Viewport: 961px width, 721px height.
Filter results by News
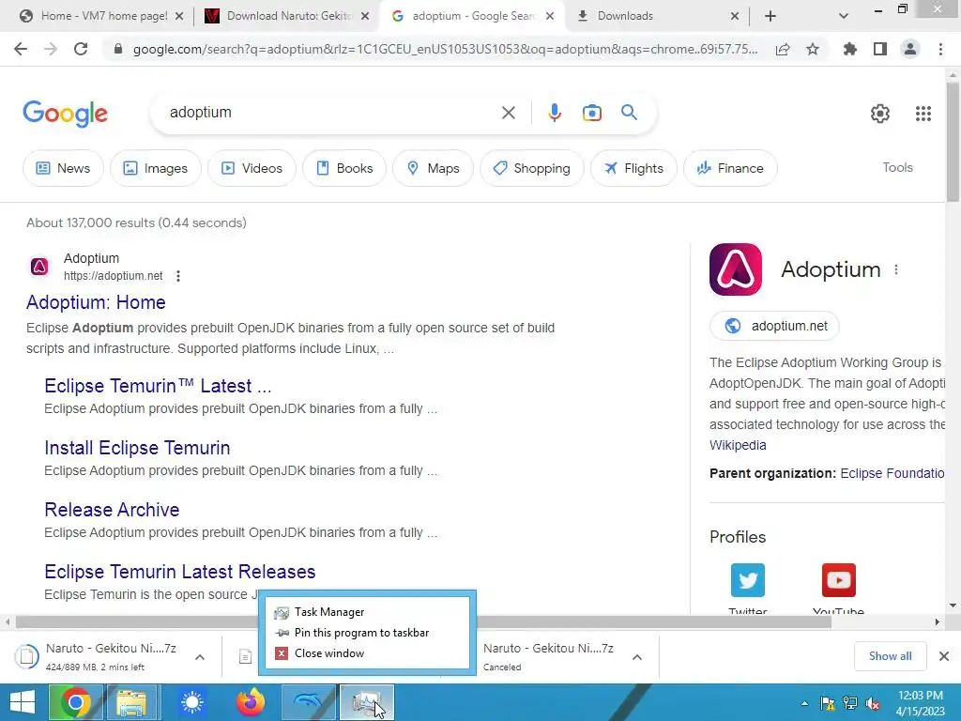click(63, 168)
